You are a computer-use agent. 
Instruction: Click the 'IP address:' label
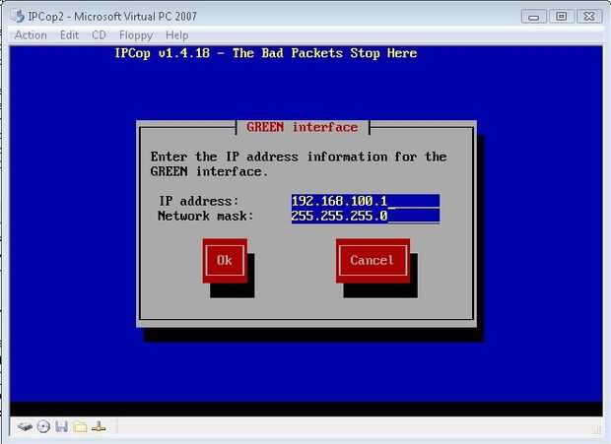[x=198, y=201]
